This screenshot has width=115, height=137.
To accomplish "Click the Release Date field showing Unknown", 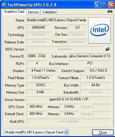I will (39, 42).
